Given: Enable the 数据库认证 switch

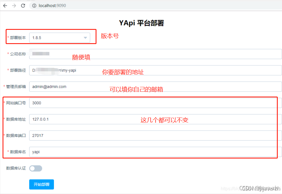Looking at the screenshot, I should tap(35, 168).
